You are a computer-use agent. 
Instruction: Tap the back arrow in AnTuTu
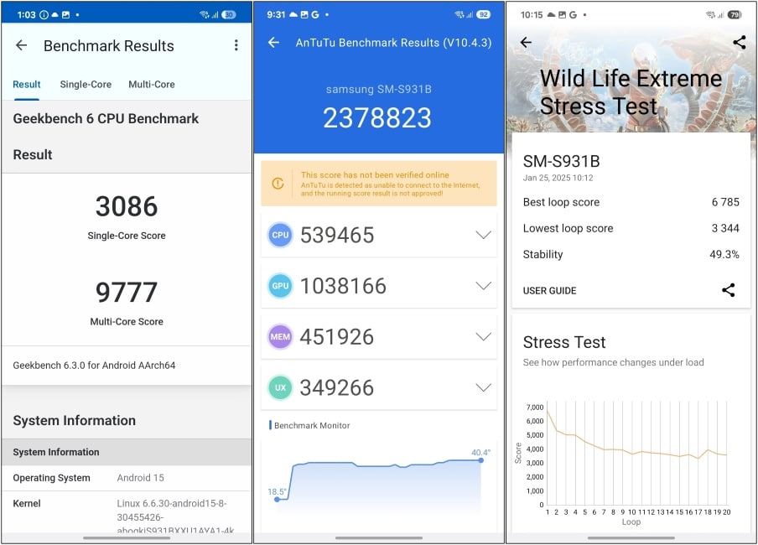273,42
